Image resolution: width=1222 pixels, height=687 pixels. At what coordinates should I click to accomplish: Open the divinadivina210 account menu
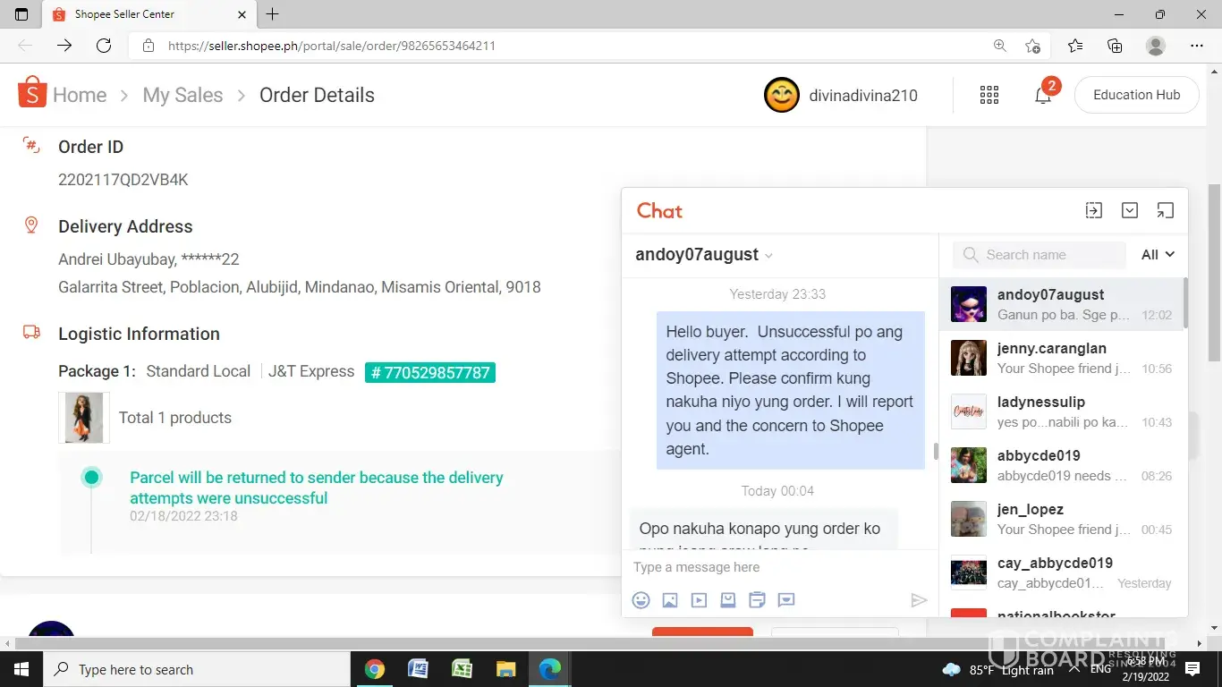coord(841,96)
